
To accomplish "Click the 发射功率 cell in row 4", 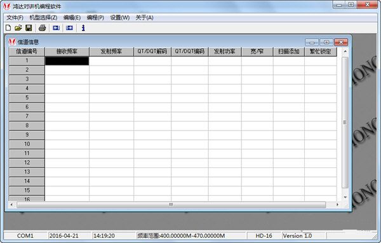I will tap(225, 88).
